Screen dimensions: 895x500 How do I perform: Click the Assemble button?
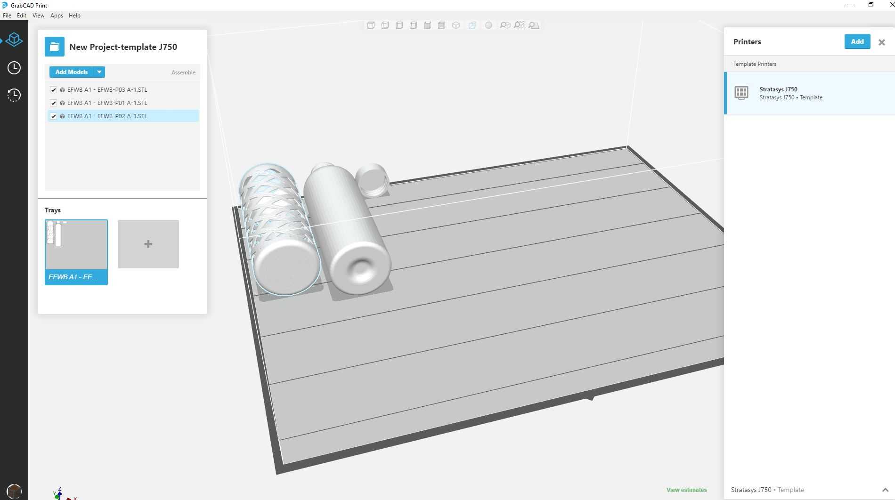pos(183,73)
